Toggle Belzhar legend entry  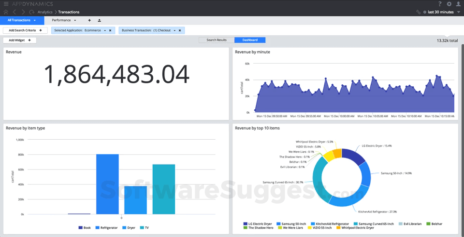pos(435,224)
